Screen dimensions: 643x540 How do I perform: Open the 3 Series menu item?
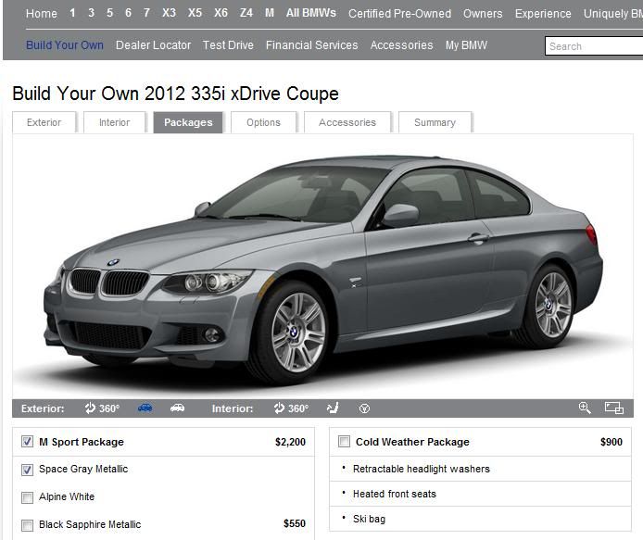click(91, 13)
